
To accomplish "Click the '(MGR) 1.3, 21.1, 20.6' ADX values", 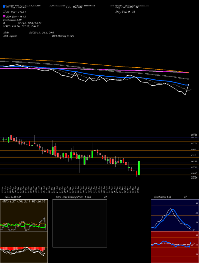I will pyautogui.click(x=41, y=33).
